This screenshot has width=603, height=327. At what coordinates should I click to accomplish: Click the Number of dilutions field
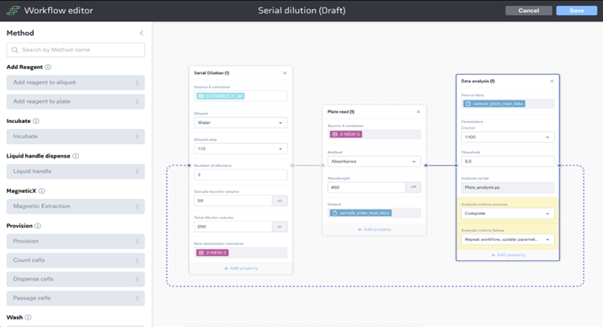pyautogui.click(x=241, y=174)
